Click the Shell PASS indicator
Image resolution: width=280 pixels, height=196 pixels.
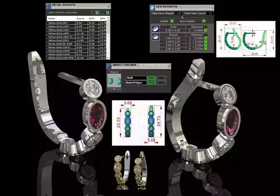click(x=152, y=78)
